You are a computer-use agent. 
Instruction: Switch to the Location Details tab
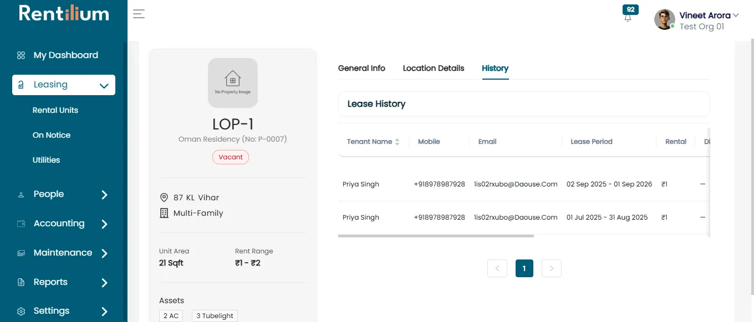[x=434, y=68]
